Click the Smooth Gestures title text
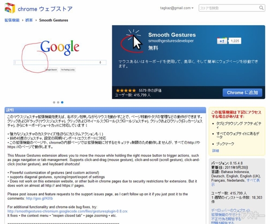Image resolution: width=270 pixels, height=224 pixels. (172, 35)
